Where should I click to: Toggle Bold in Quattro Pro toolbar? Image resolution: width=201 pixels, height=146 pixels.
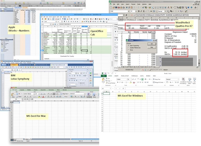click(x=139, y=11)
